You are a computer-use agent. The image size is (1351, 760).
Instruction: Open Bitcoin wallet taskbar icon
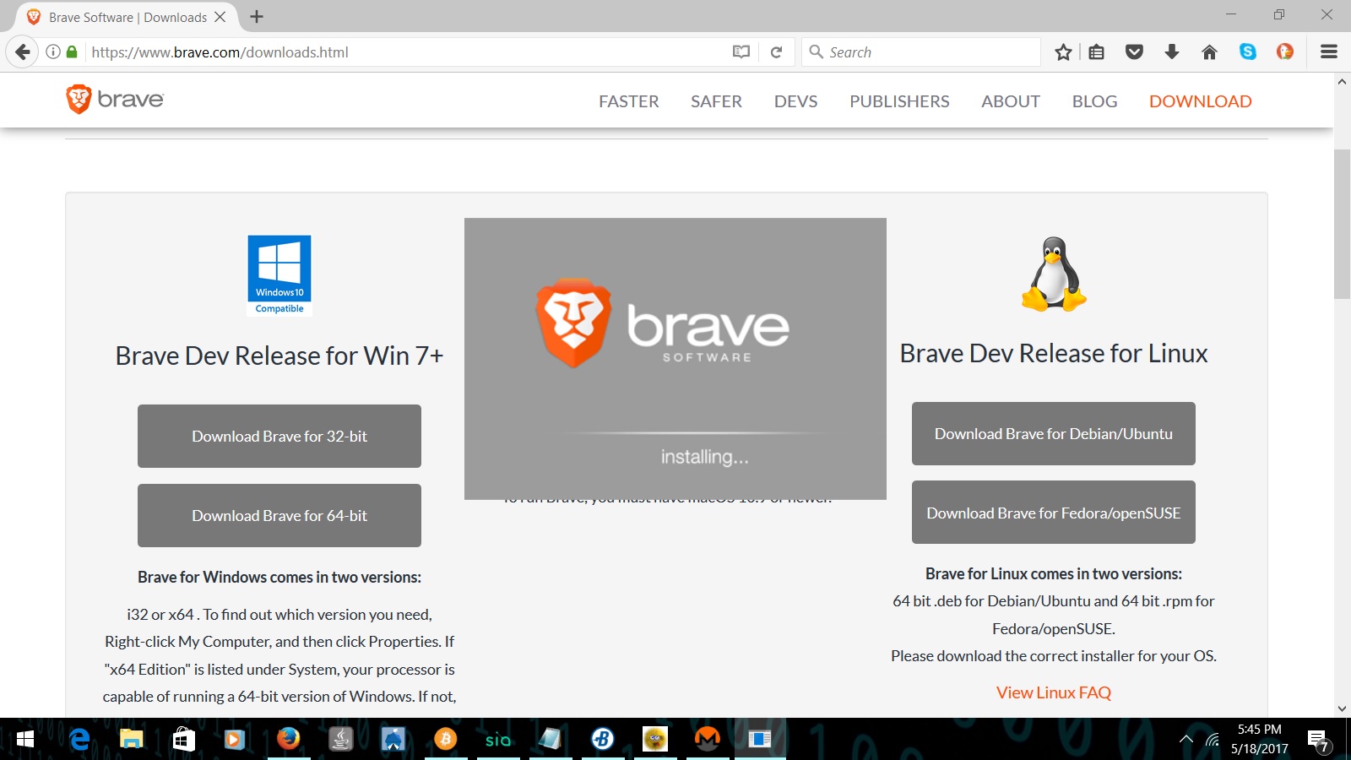[445, 739]
